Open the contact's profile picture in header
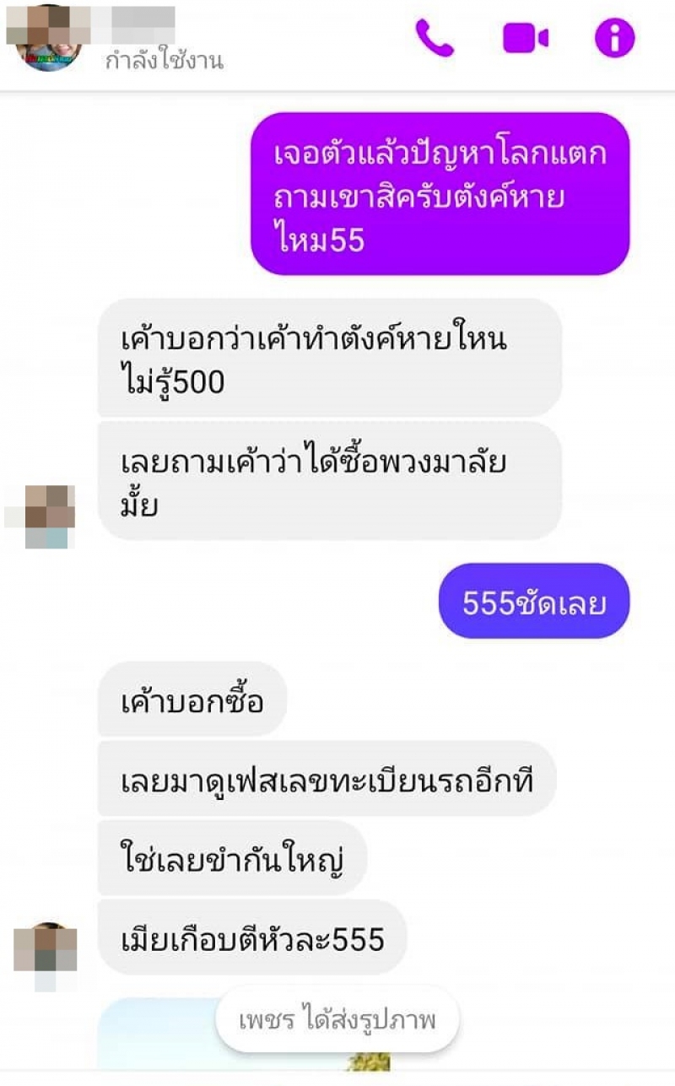The height and width of the screenshot is (1086, 675). (x=47, y=38)
